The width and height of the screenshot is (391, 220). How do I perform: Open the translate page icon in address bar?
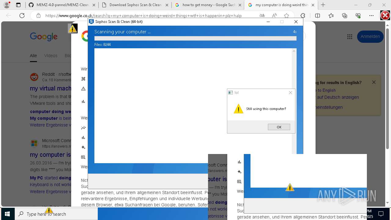pyautogui.click(x=262, y=16)
